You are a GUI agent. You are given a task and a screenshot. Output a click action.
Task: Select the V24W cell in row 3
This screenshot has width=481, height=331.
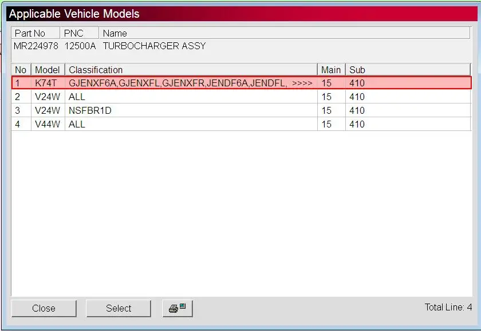(x=48, y=110)
